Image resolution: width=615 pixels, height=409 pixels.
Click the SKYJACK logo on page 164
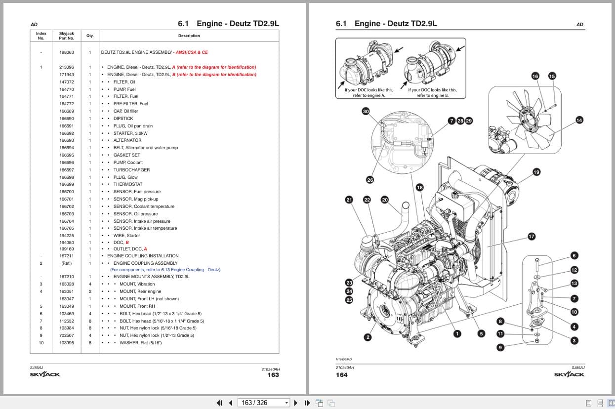(569, 374)
